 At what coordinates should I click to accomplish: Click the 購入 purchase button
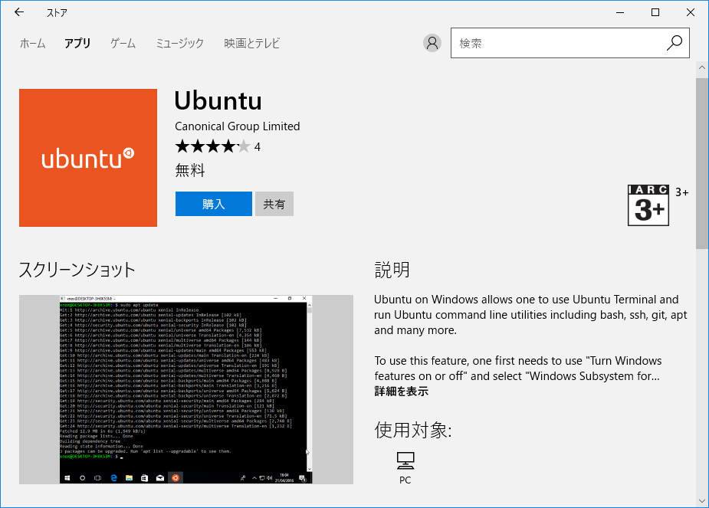click(x=213, y=203)
